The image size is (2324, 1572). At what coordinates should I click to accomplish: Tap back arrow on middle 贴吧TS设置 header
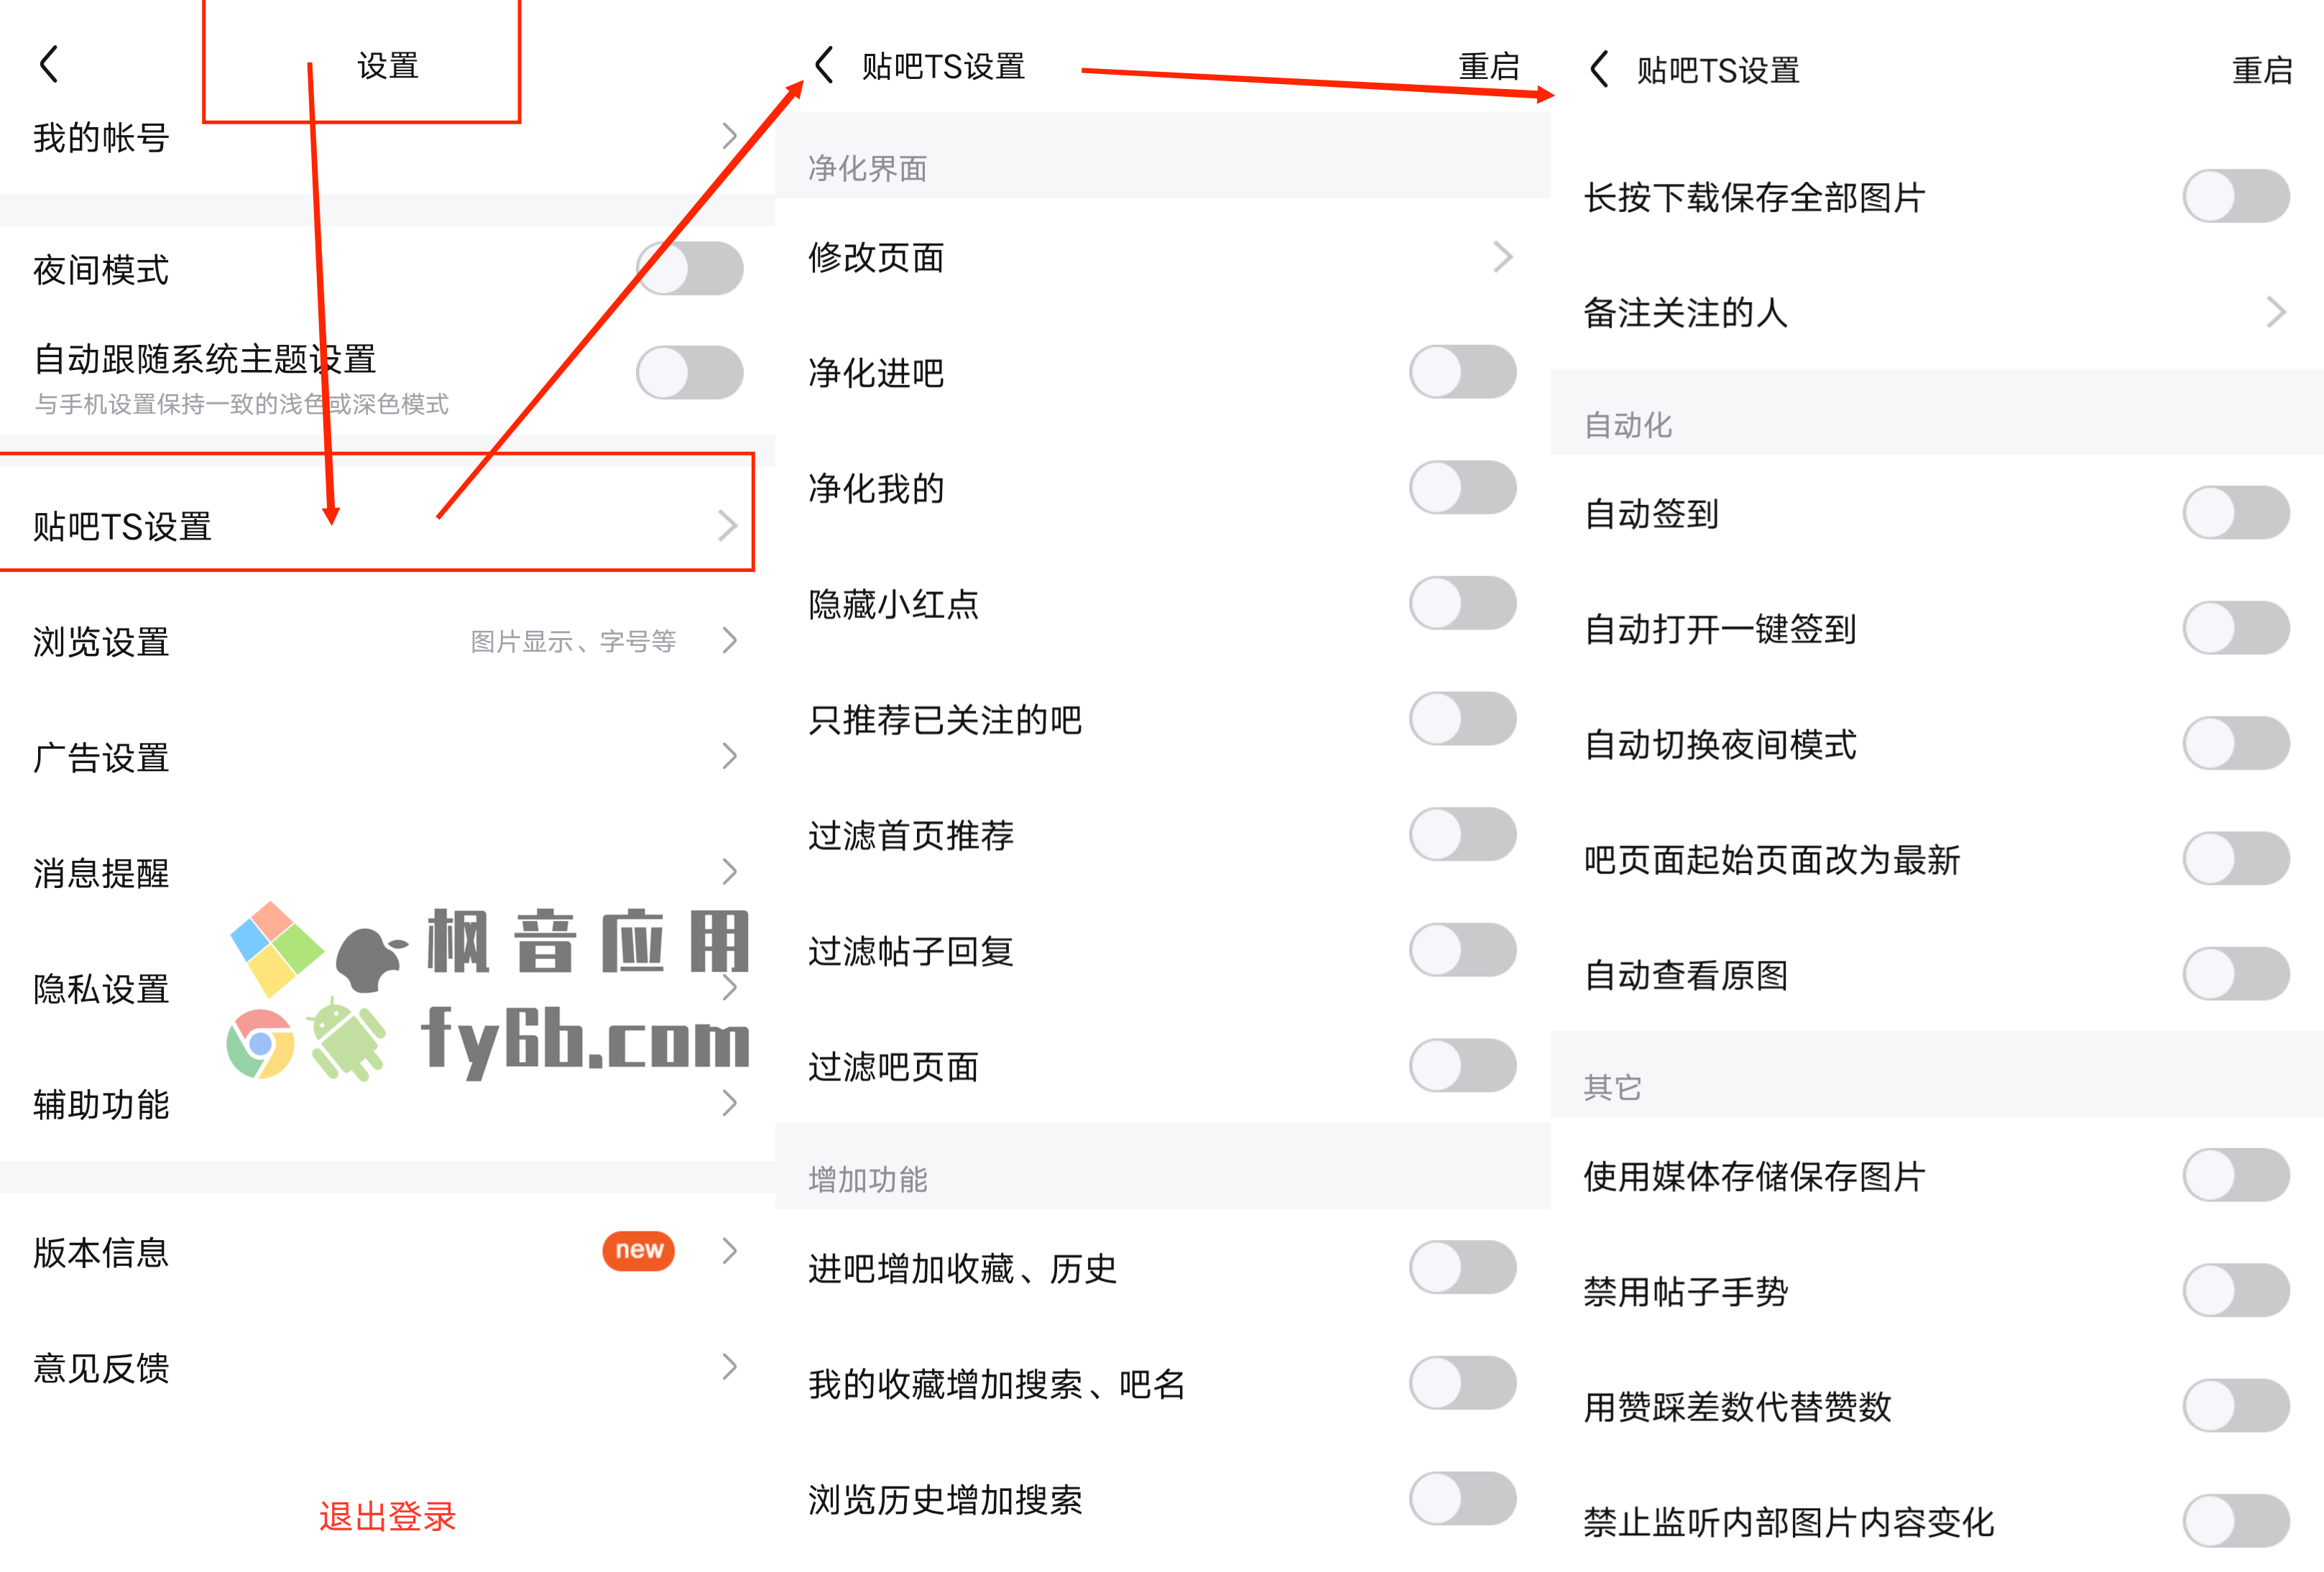pyautogui.click(x=824, y=65)
